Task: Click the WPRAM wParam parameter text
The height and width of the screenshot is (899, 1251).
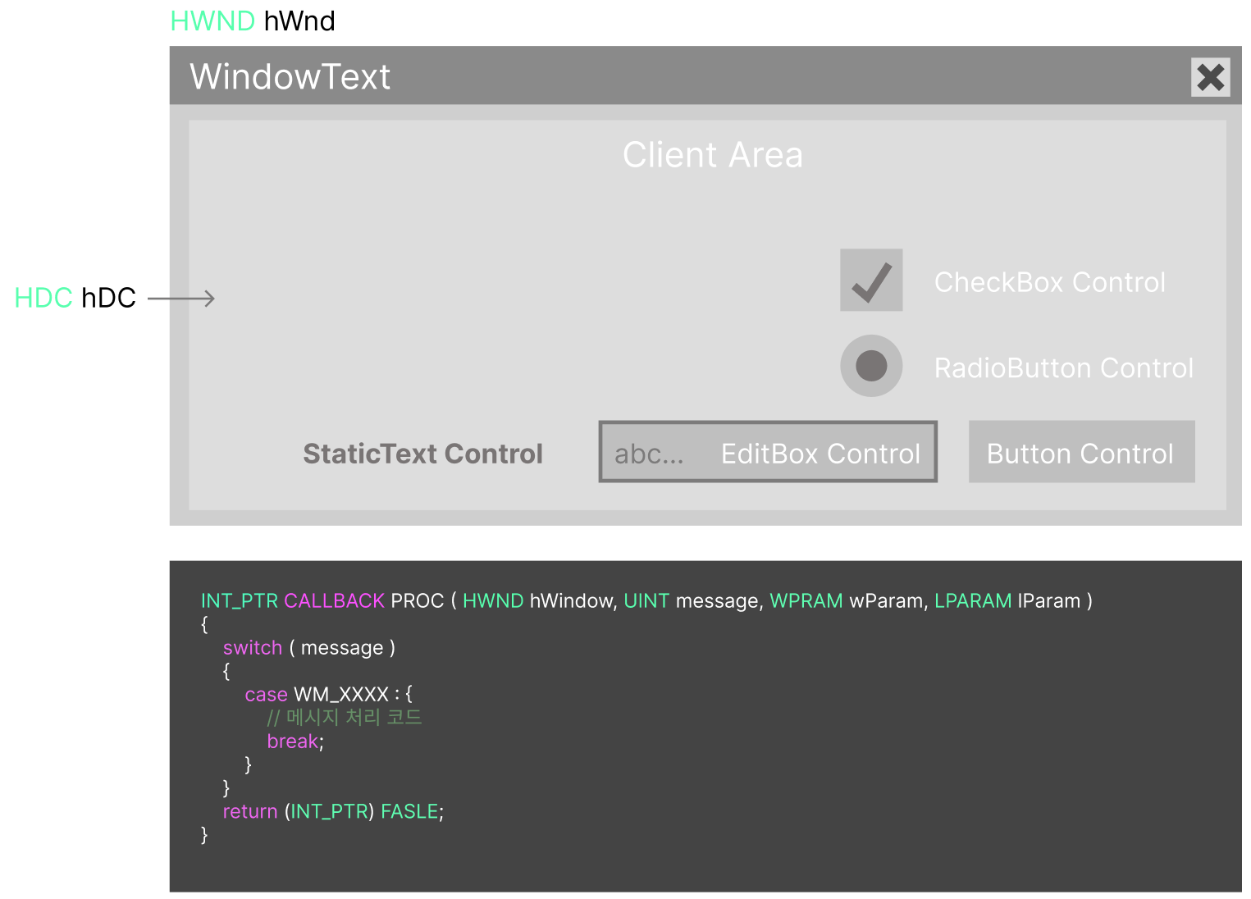Action: click(849, 601)
